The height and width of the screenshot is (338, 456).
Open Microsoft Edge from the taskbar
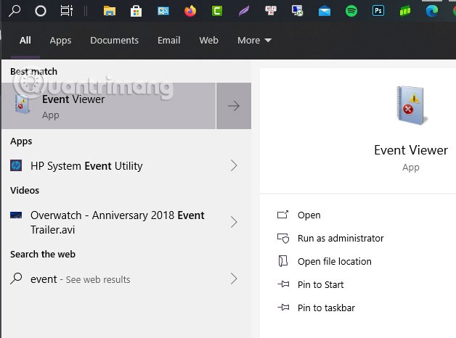tap(432, 11)
